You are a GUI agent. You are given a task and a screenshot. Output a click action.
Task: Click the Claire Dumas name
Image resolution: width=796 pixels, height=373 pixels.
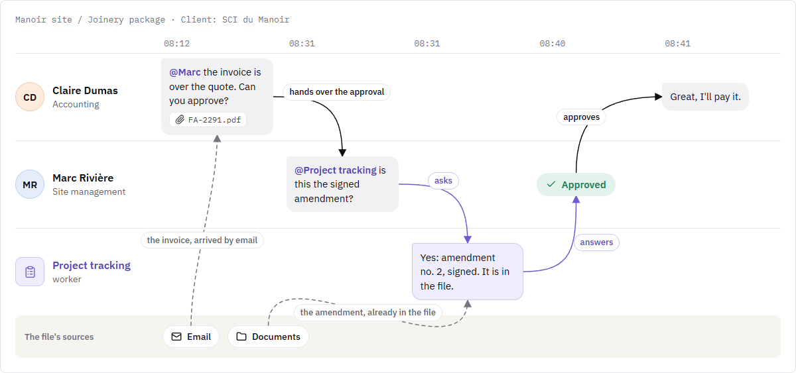[x=85, y=90]
